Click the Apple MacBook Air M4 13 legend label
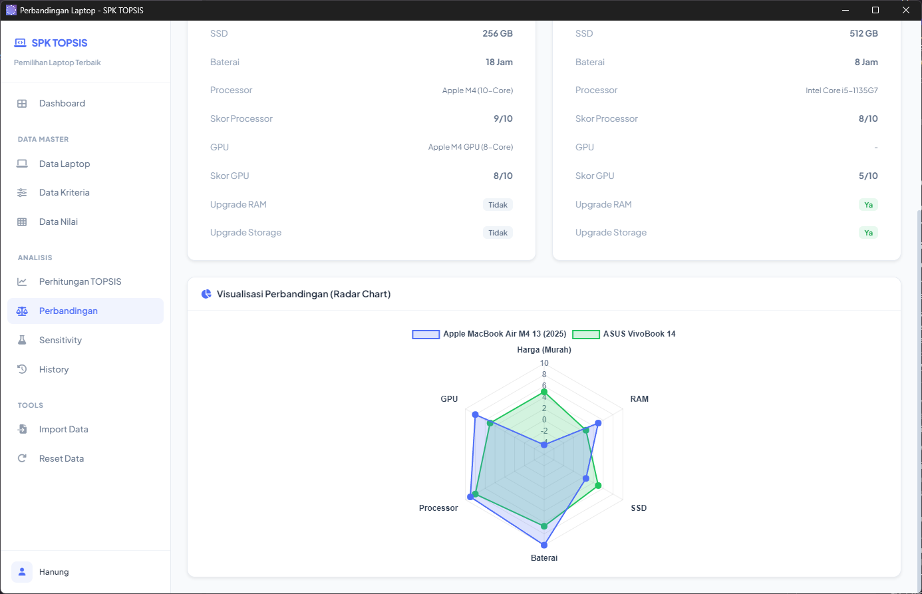This screenshot has height=594, width=922. pyautogui.click(x=505, y=334)
